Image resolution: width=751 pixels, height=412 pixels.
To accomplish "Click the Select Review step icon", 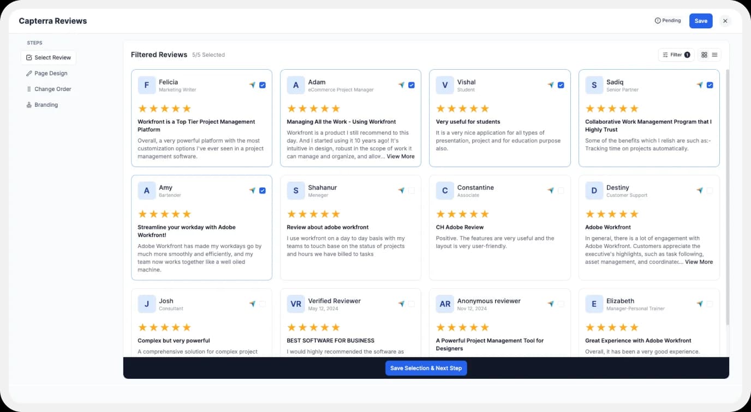I will pyautogui.click(x=29, y=57).
